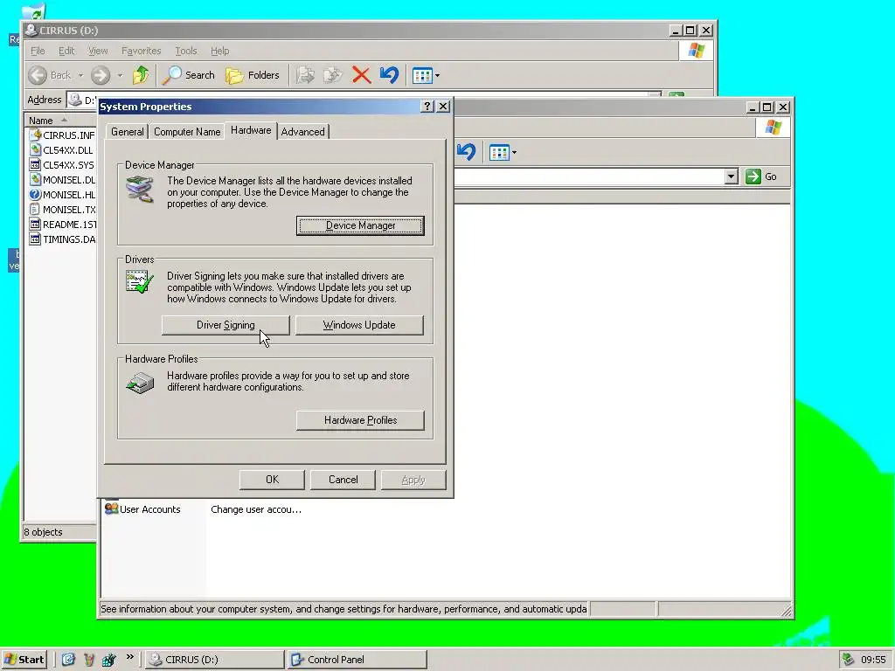This screenshot has width=895, height=671.
Task: Select the MONISEL.HL help file icon
Action: tap(35, 194)
